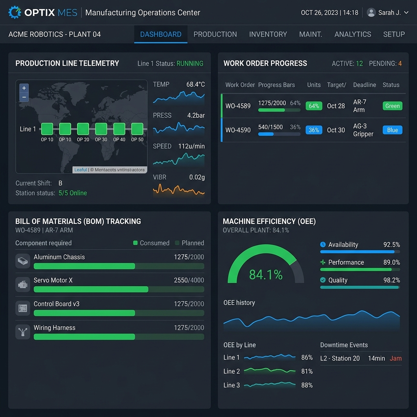This screenshot has width=417, height=417.
Task: Go to the INVENTORY tab
Action: tap(268, 34)
